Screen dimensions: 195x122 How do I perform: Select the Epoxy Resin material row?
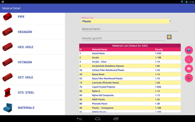pos(130,74)
